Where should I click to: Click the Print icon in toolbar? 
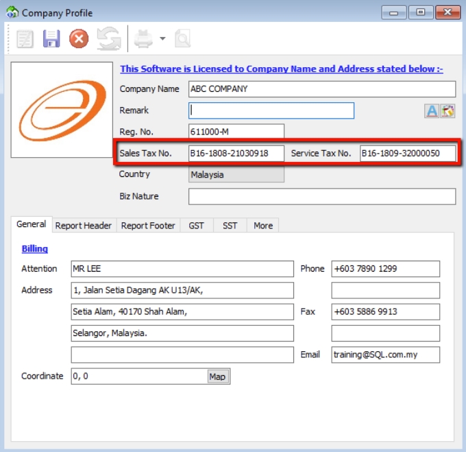click(x=143, y=38)
